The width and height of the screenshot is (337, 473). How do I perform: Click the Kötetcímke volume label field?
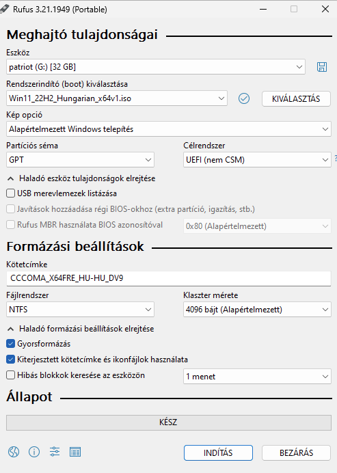coord(169,278)
